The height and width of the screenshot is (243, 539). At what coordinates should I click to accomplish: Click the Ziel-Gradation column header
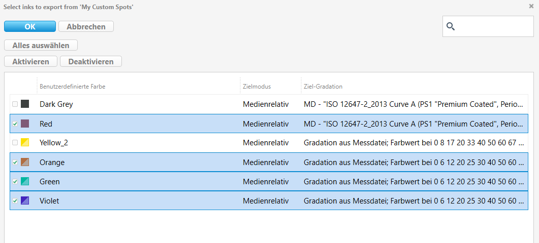[323, 87]
